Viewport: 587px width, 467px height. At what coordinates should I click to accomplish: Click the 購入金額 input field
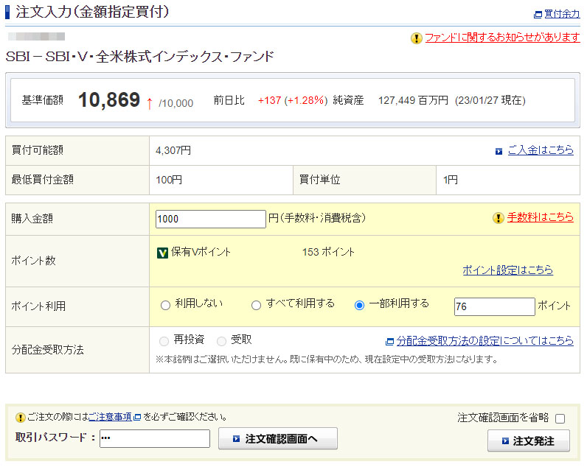[210, 219]
